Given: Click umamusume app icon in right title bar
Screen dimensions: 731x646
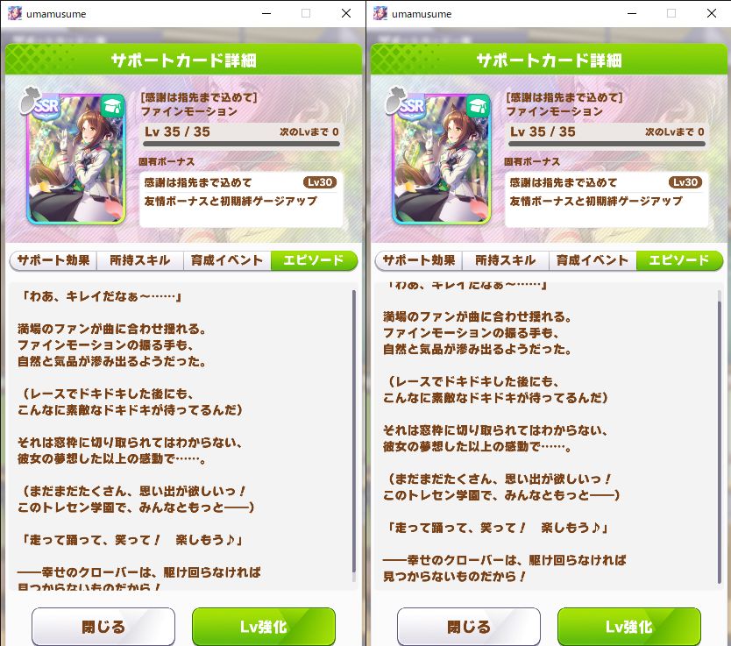Looking at the screenshot, I should (x=380, y=13).
